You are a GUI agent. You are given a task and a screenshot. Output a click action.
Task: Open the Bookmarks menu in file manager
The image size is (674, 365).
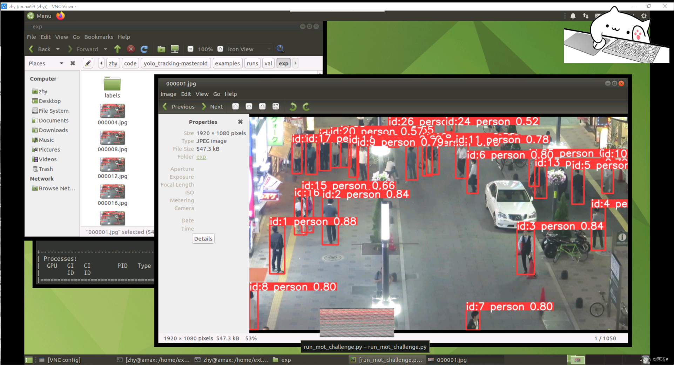[99, 37]
